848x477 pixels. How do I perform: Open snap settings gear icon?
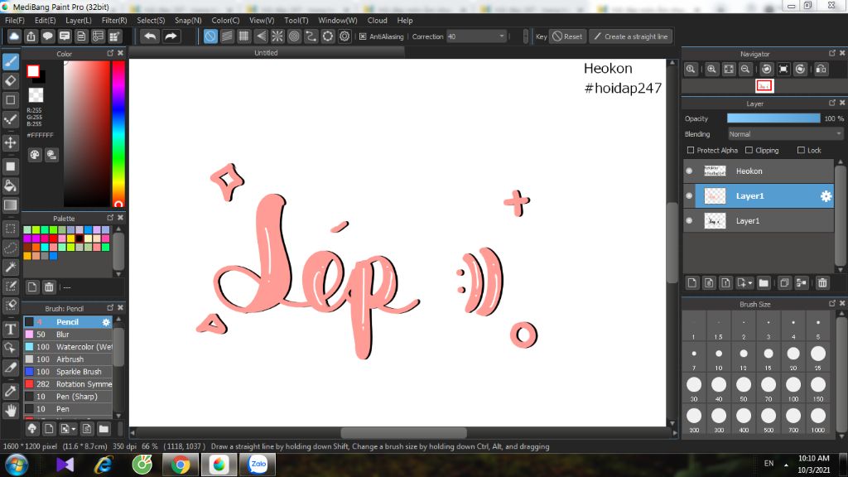point(344,36)
